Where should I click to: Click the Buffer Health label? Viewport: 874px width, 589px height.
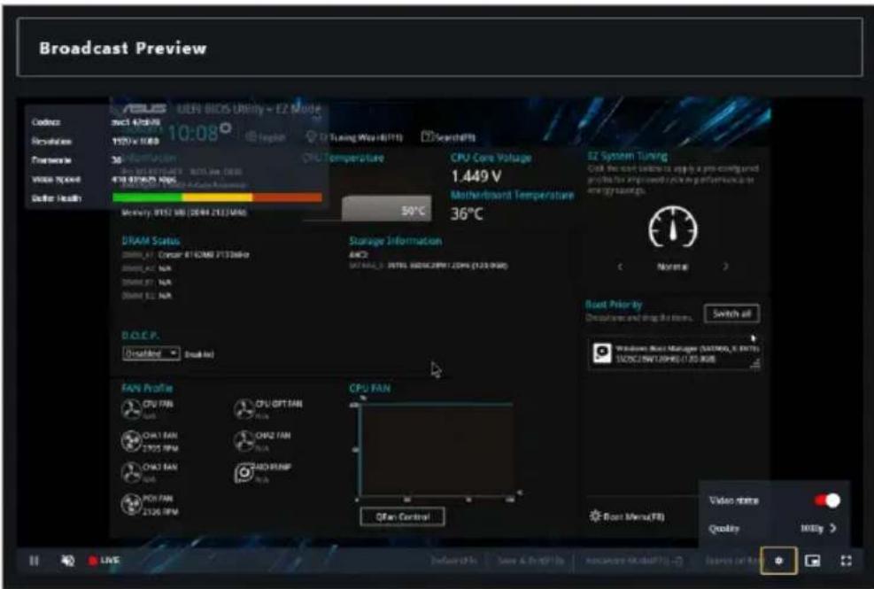pos(57,198)
